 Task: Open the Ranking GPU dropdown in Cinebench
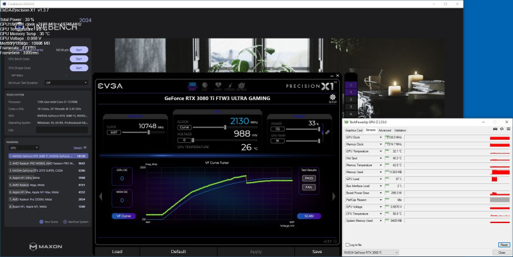24,148
